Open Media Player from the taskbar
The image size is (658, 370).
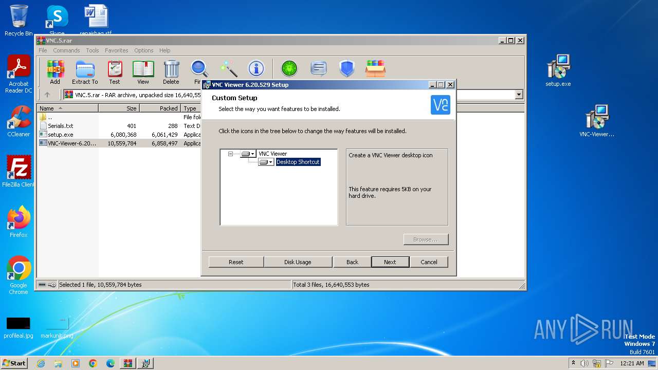(x=76, y=363)
